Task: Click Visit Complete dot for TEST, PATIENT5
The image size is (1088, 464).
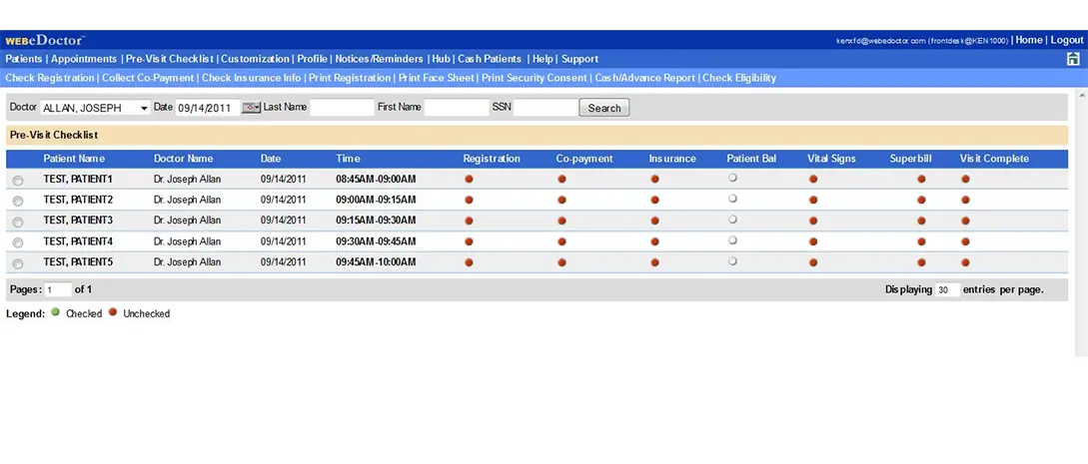Action: point(965,262)
